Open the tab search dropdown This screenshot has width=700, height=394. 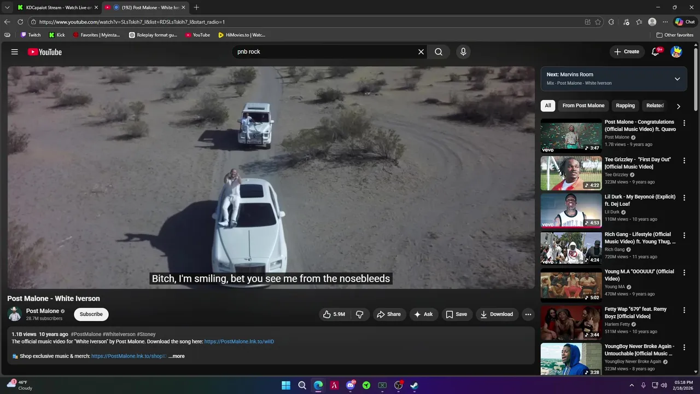[7, 8]
